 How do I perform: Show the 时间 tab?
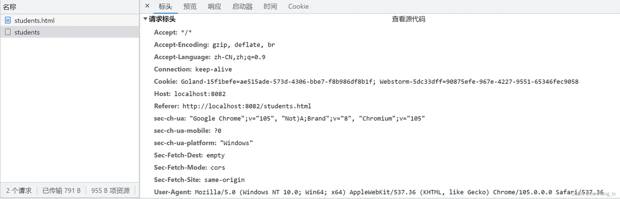(270, 7)
